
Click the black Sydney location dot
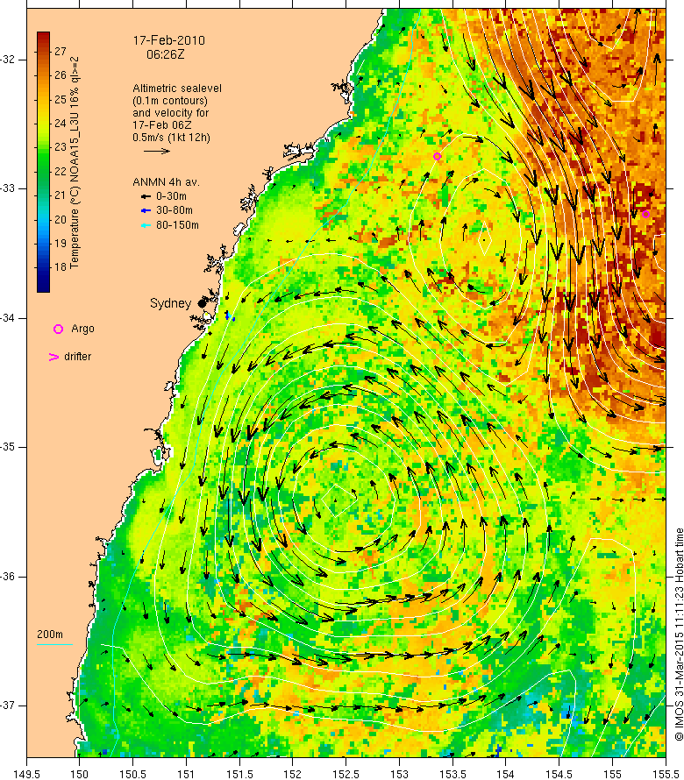pos(202,303)
